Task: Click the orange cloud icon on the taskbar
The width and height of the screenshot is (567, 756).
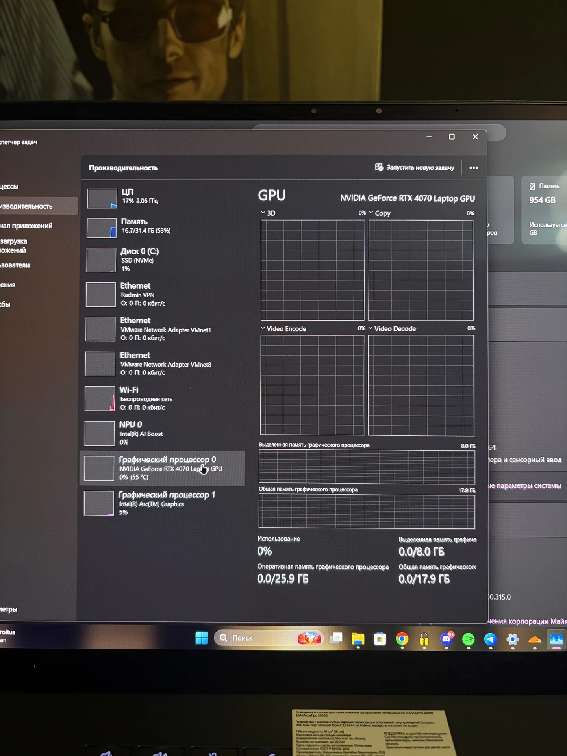Action: tap(535, 640)
